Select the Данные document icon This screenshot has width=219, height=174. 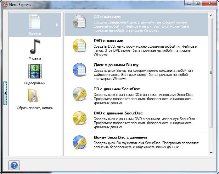(35, 22)
